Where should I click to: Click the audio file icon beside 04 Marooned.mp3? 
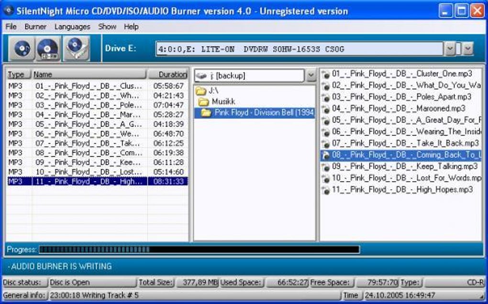(325, 109)
